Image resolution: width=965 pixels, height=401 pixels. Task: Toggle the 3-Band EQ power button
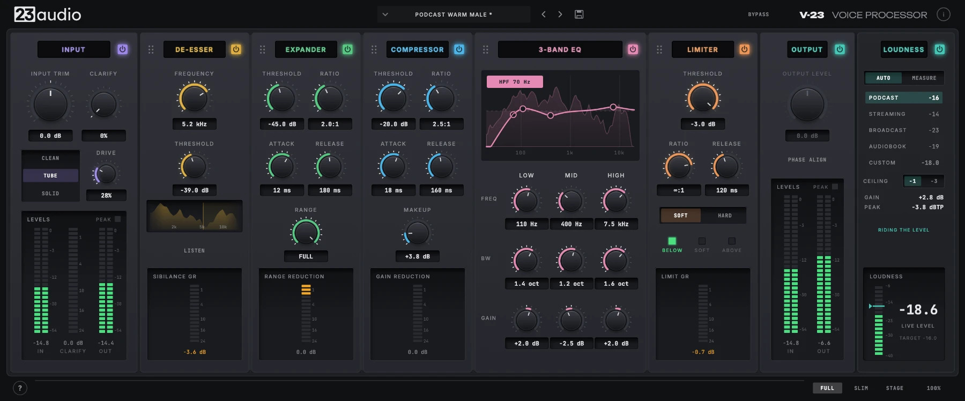pyautogui.click(x=633, y=49)
